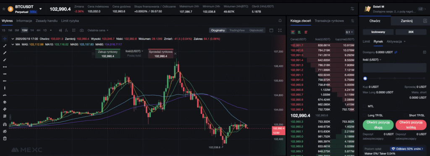Select 1M timeframe
The width and height of the screenshot is (430, 156).
click(x=10, y=31)
